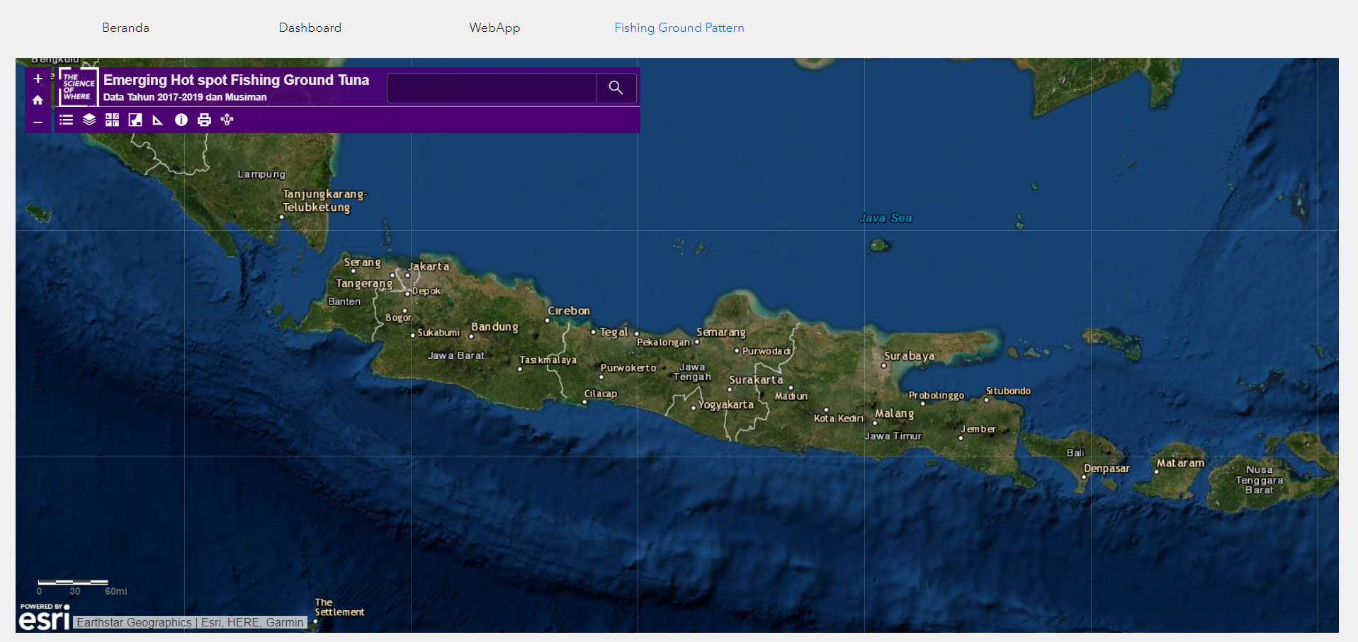Click the print map icon
Image resolution: width=1358 pixels, height=642 pixels.
204,120
